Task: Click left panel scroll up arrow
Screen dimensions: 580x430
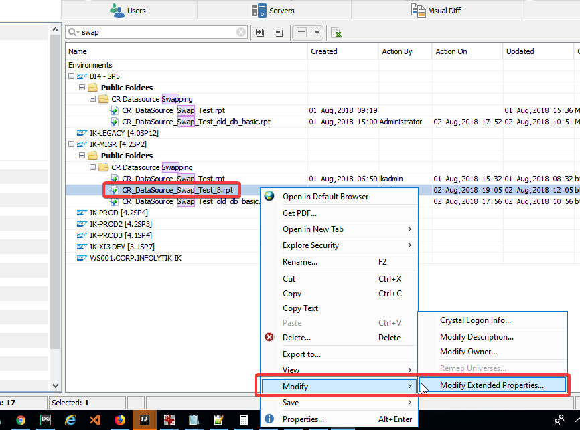Action: coord(55,29)
